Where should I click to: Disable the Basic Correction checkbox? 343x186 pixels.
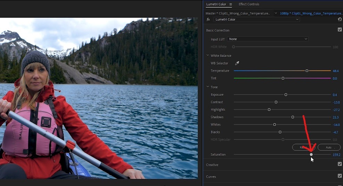pyautogui.click(x=340, y=29)
